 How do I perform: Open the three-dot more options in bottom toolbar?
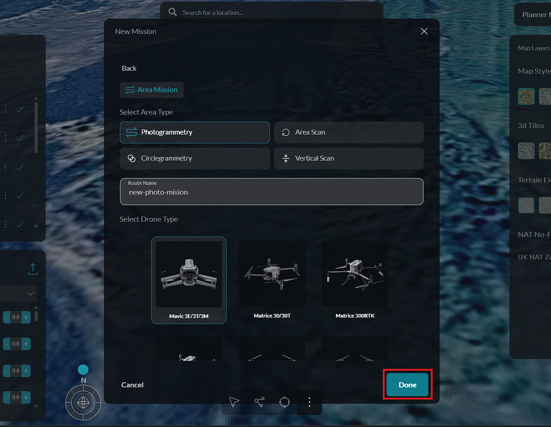tap(309, 402)
